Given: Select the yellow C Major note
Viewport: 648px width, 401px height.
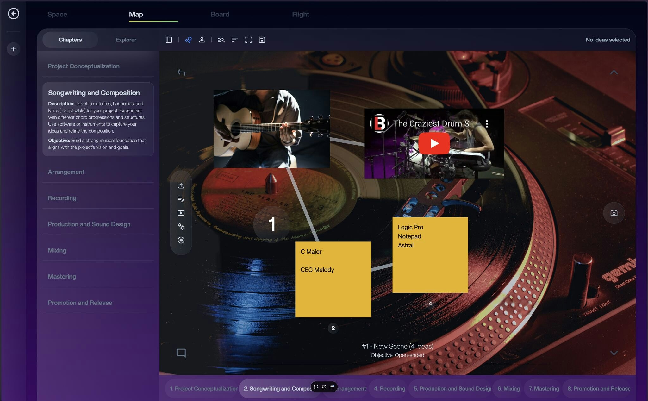Looking at the screenshot, I should 333,279.
